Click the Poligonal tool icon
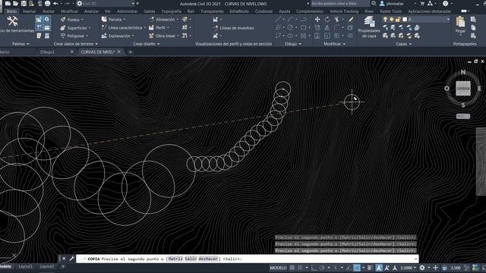 [x=63, y=36]
